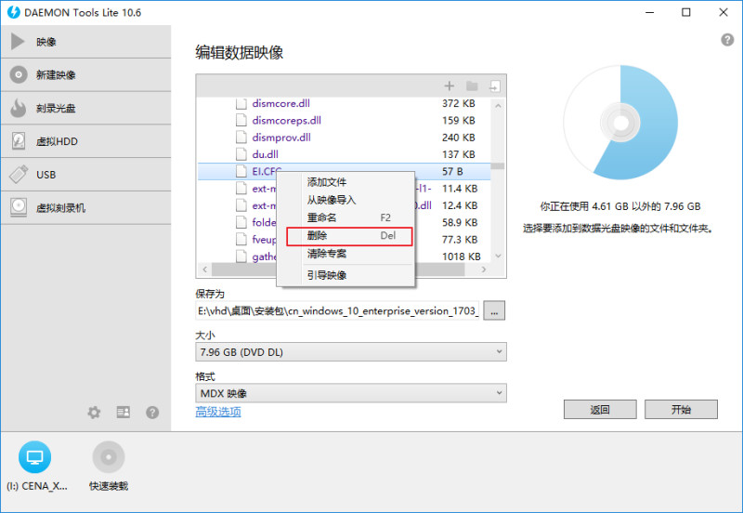
Task: Select the dismprov.dll file row
Action: tap(345, 138)
